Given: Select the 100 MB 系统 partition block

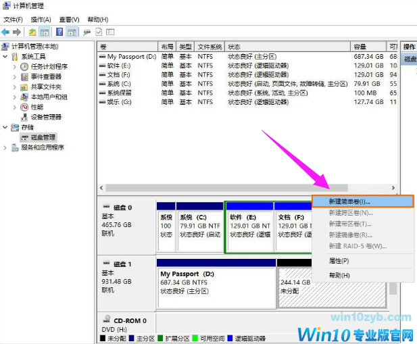Looking at the screenshot, I should click(x=166, y=227).
